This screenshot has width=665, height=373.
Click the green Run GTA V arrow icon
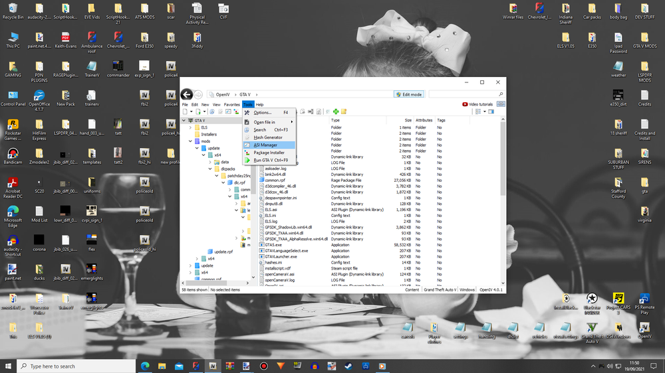(x=247, y=160)
